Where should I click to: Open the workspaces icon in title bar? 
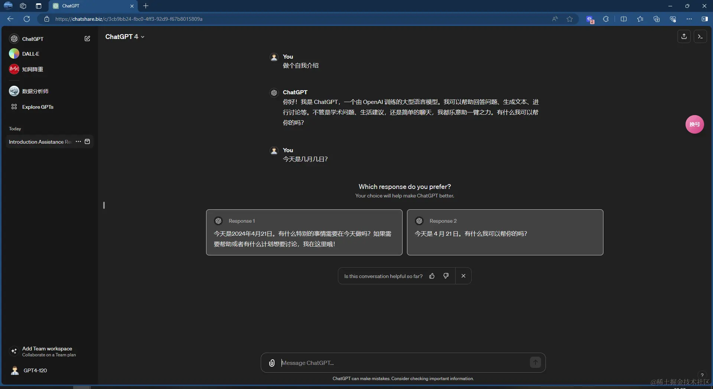coord(23,6)
